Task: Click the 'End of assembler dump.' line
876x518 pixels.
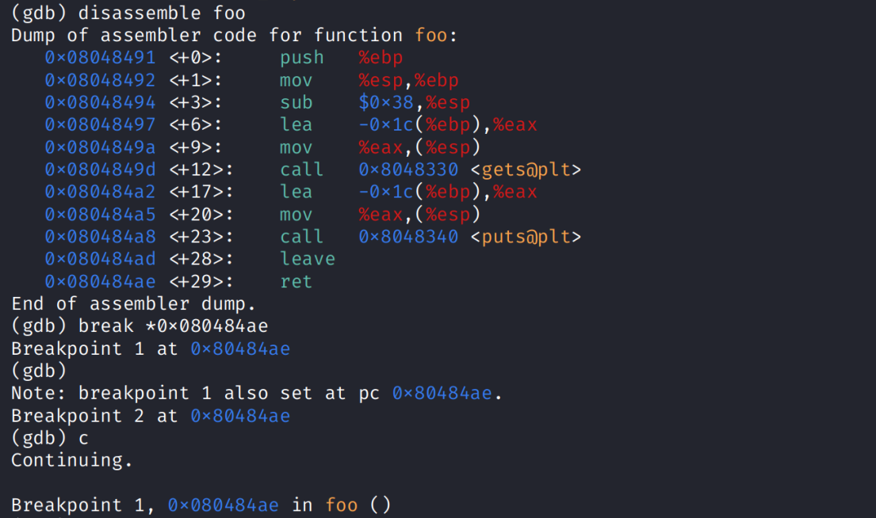Action: (x=133, y=304)
